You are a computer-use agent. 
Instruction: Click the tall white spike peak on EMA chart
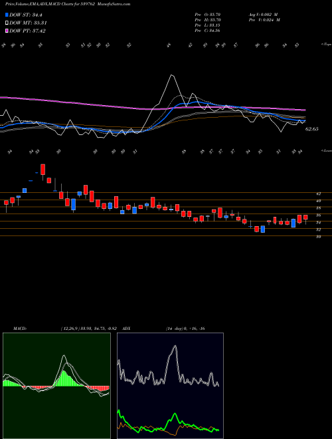[x=172, y=75]
